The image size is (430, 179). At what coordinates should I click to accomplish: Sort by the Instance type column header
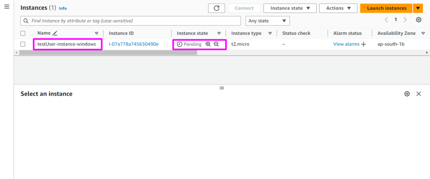pyautogui.click(x=246, y=33)
